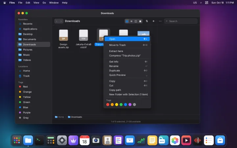Apply the purple tag swatch in the context menu
Viewport: 237px width, 148px height.
[x=130, y=105]
